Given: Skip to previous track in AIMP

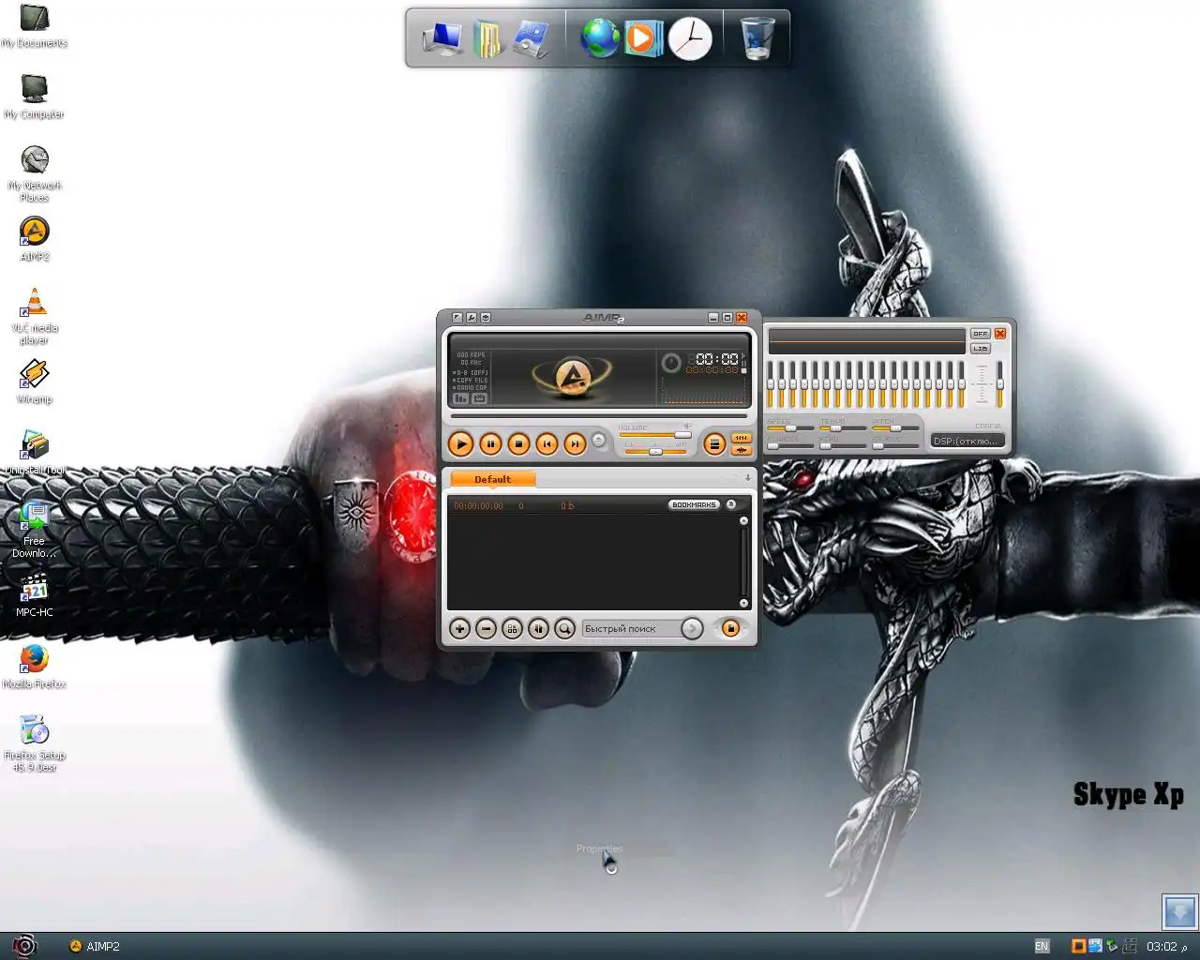Looking at the screenshot, I should coord(547,443).
